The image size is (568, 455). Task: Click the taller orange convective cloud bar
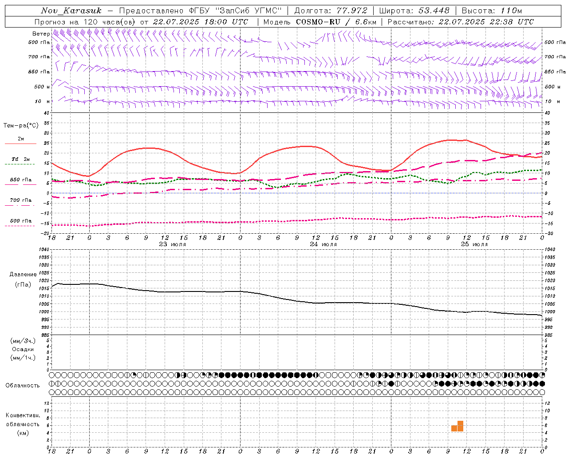[460, 426]
